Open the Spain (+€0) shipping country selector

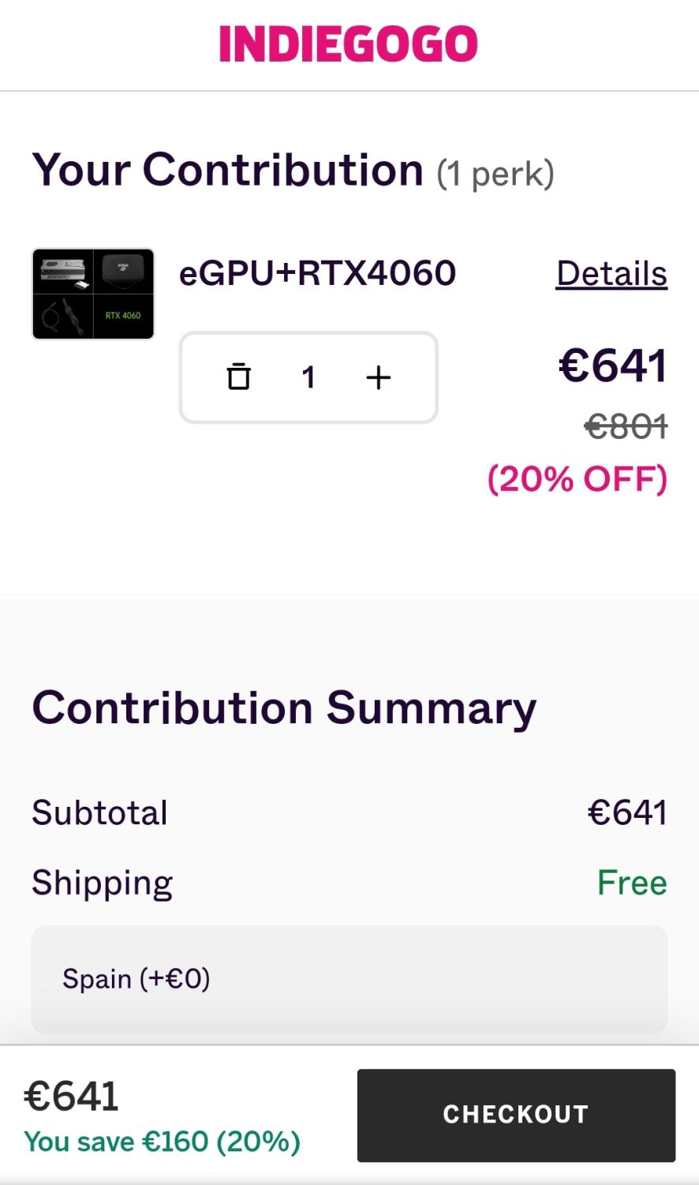349,979
